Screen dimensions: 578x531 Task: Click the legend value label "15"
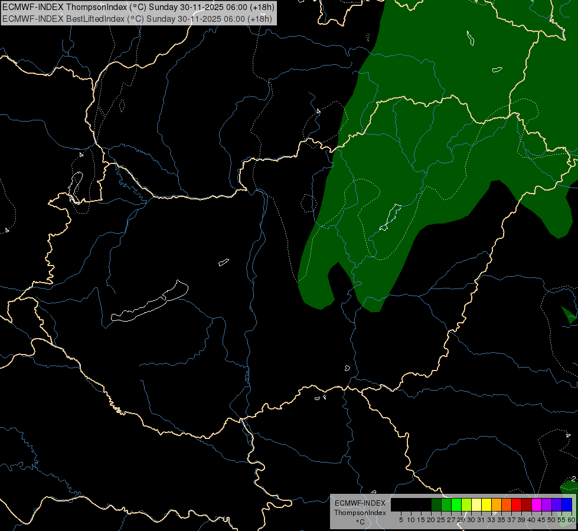421,520
